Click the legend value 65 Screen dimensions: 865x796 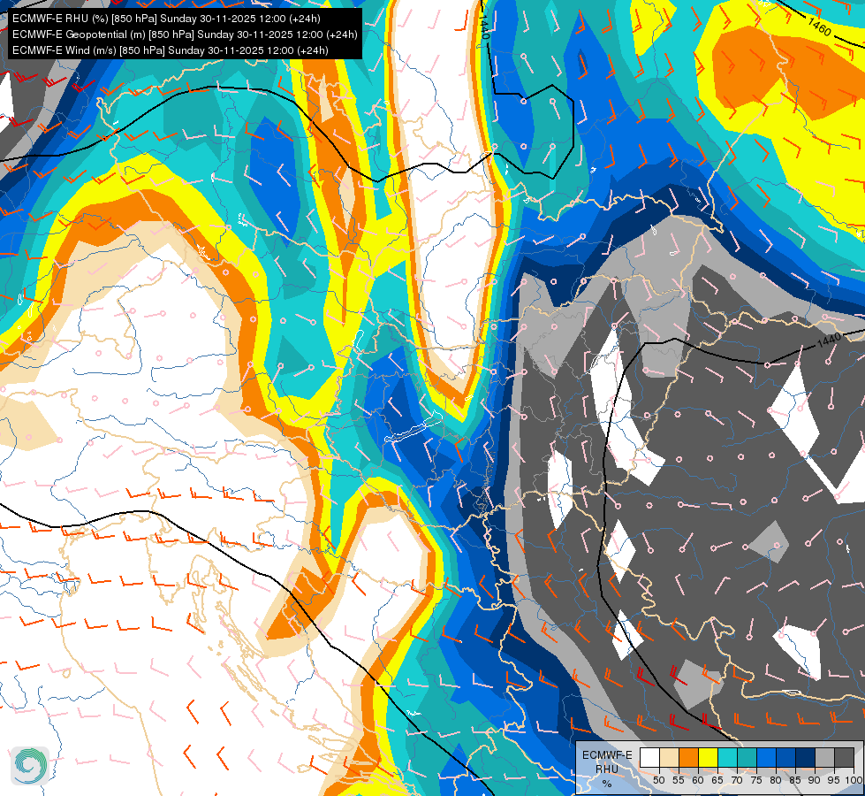[717, 780]
